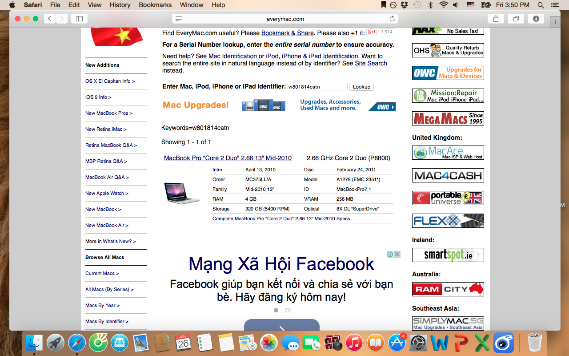The width and height of the screenshot is (569, 356).
Task: Click the everymac.com address bar
Action: tap(285, 19)
